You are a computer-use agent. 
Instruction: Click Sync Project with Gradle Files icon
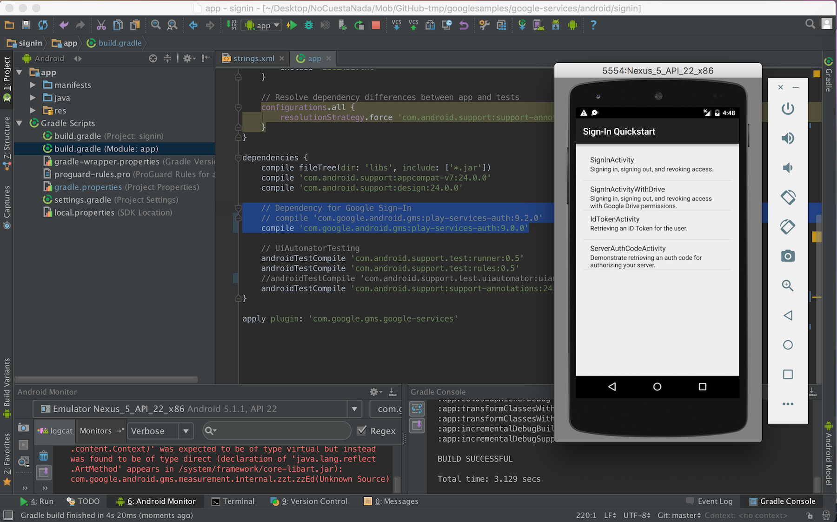(x=522, y=25)
